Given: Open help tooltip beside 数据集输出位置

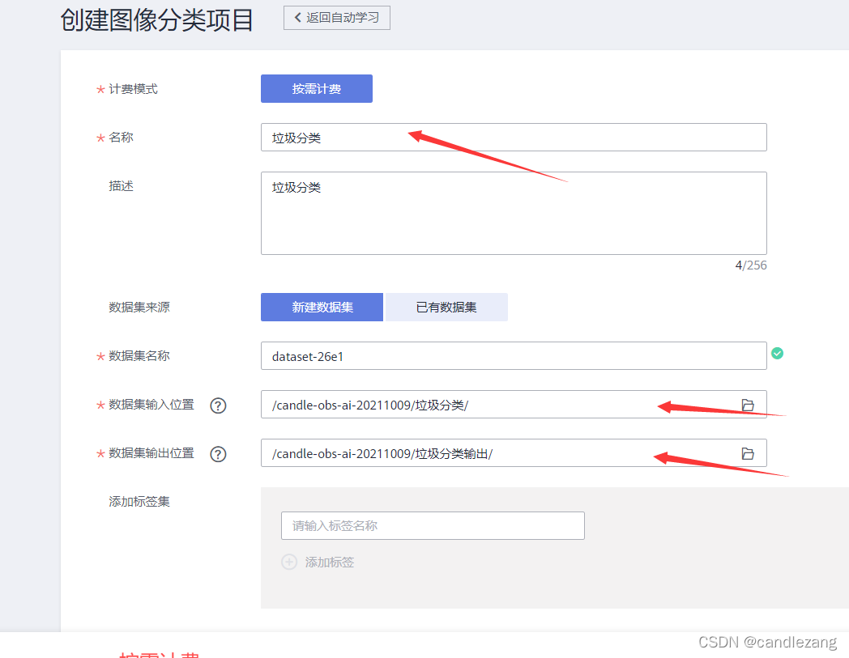Looking at the screenshot, I should [x=217, y=454].
